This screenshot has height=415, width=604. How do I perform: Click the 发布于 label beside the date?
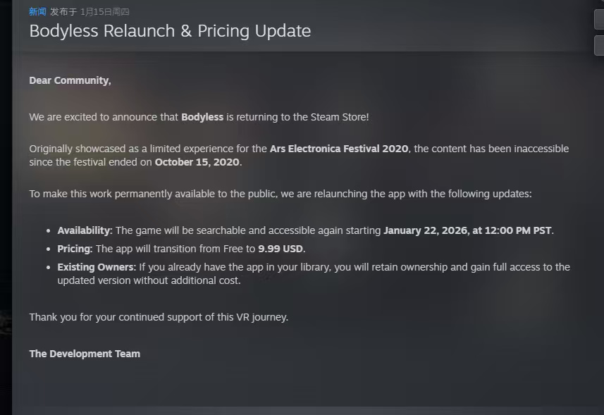(x=63, y=12)
